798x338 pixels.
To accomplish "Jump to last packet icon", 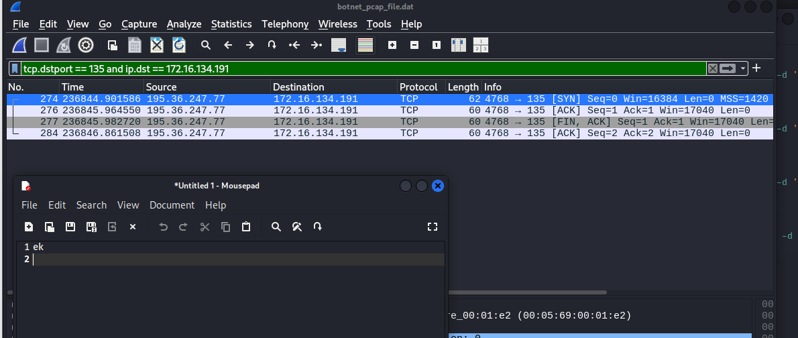I will tap(317, 46).
